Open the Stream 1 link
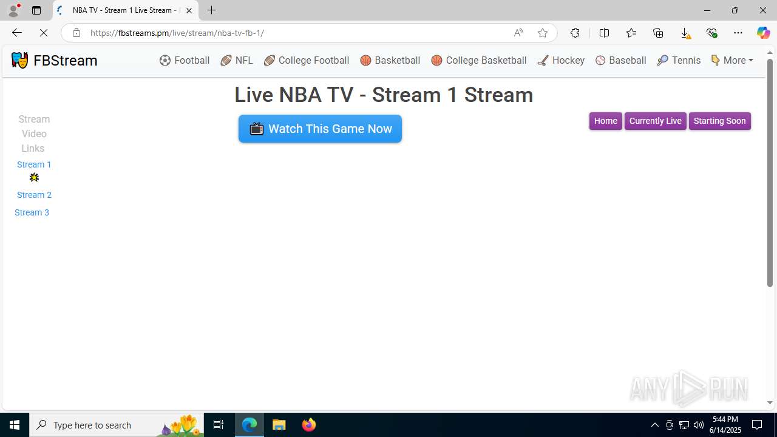The image size is (777, 437). [x=34, y=164]
